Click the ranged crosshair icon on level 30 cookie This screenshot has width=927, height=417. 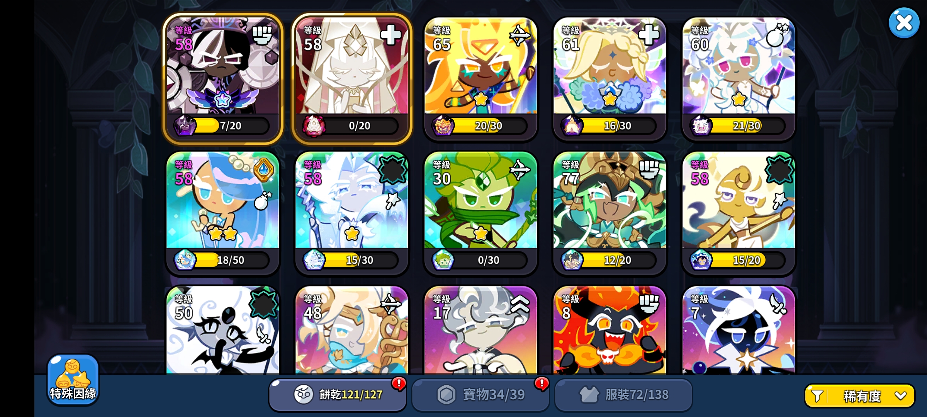520,170
